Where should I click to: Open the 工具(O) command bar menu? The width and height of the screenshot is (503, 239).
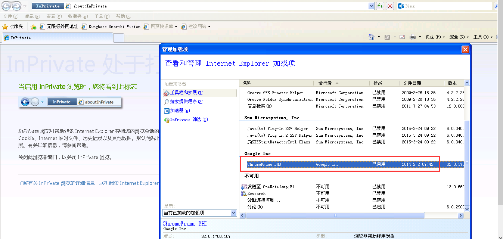pyautogui.click(x=483, y=37)
